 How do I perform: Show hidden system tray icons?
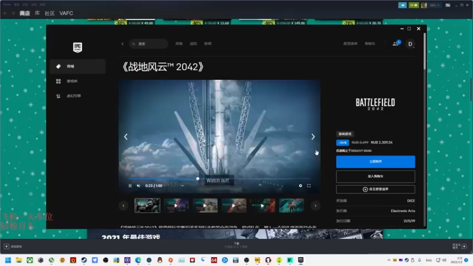(x=389, y=260)
